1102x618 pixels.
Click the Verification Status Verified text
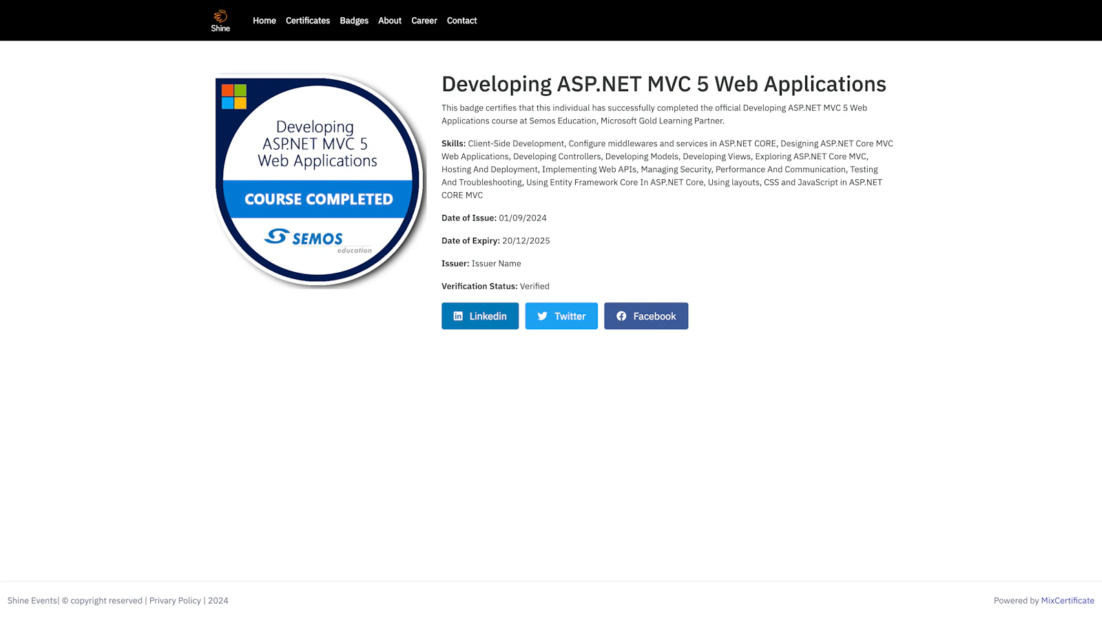[495, 286]
